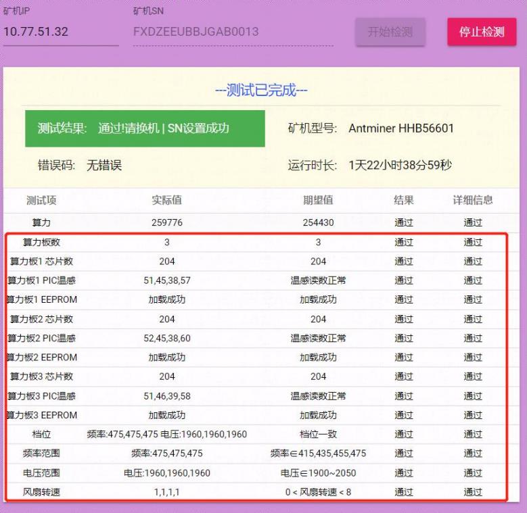Click the 算力 actual value 259776
This screenshot has height=513, width=527.
click(x=166, y=222)
